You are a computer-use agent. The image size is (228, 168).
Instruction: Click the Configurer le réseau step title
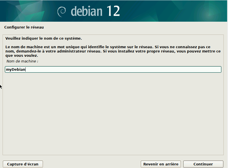(24, 27)
